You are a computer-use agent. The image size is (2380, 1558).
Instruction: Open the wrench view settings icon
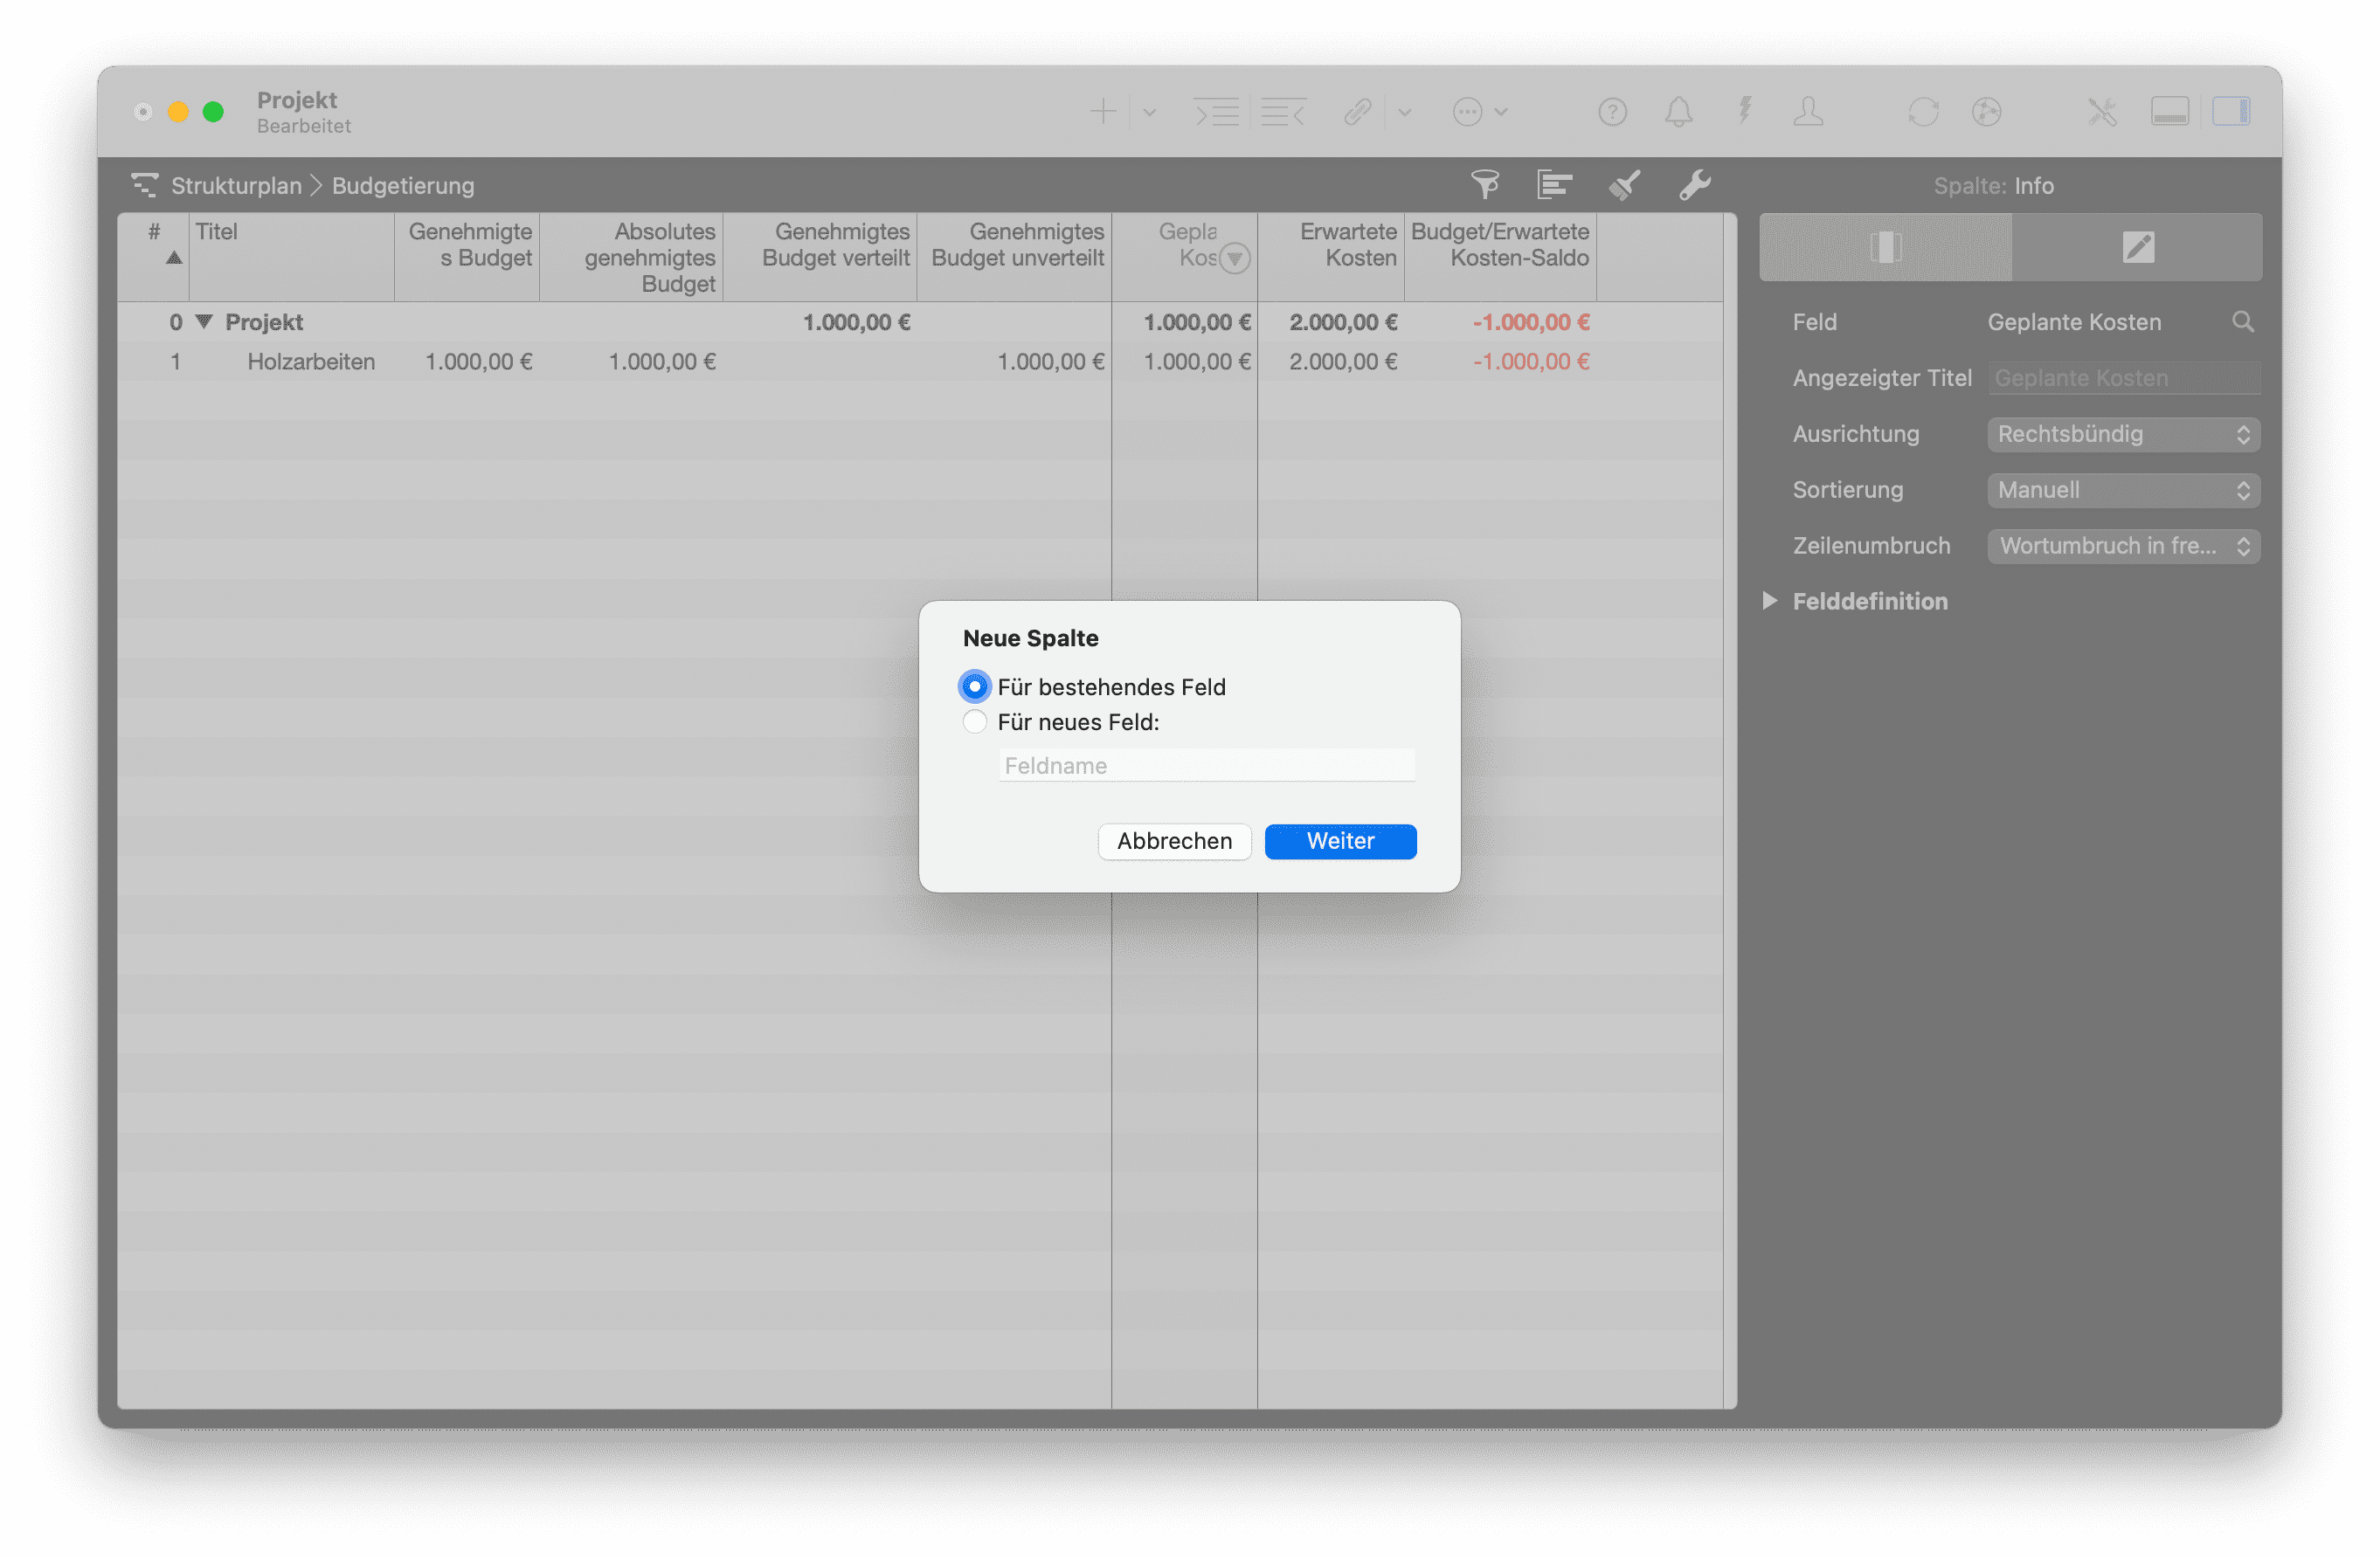pos(1694,185)
